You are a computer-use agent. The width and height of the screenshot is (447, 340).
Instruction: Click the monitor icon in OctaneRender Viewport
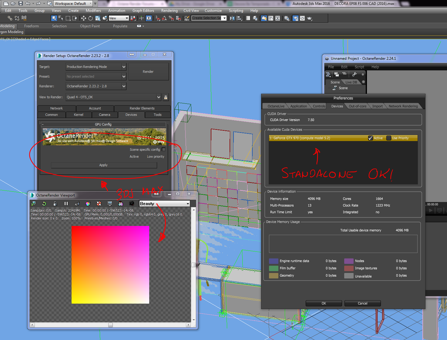tap(109, 204)
